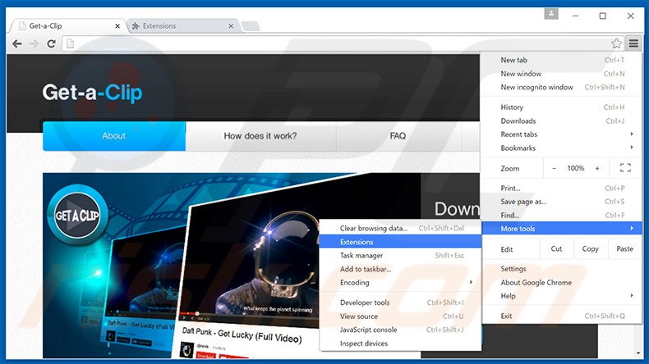The height and width of the screenshot is (364, 649).
Task: Choose New window menu item
Action: coord(562,74)
